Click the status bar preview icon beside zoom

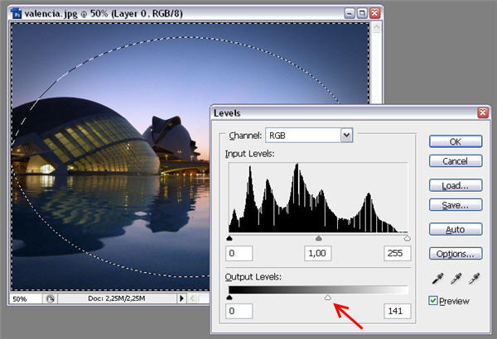(49, 298)
